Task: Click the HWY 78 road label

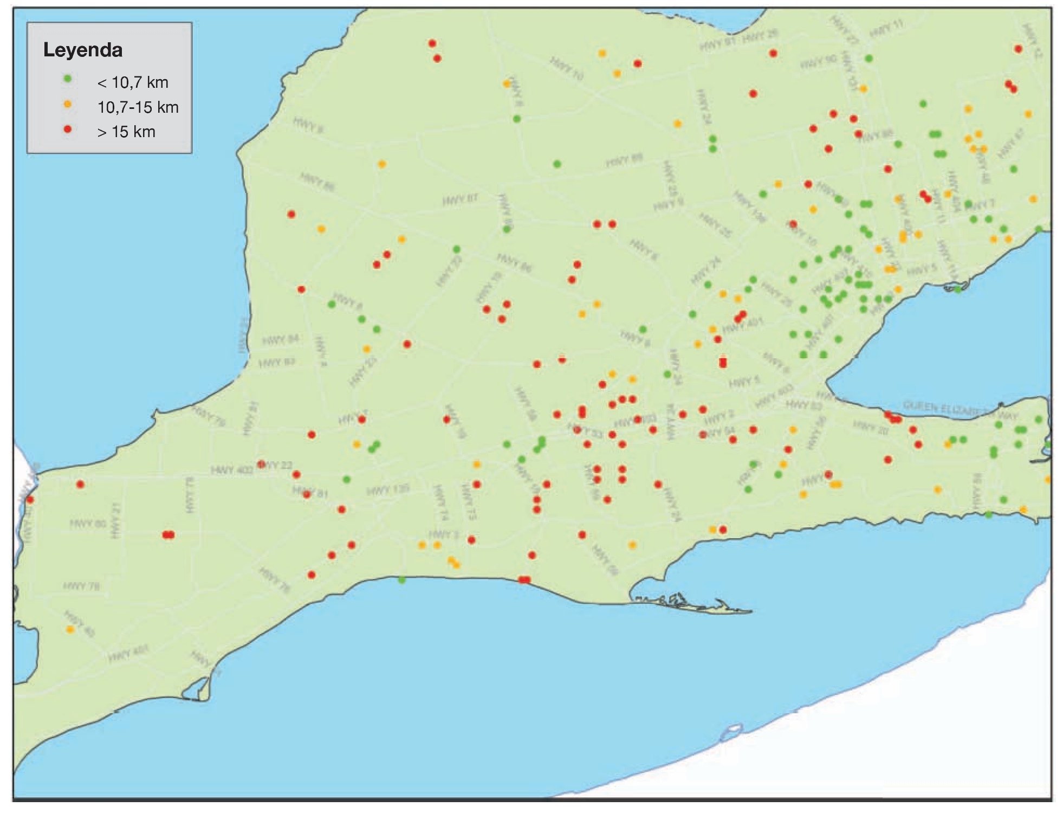Action: (x=82, y=586)
